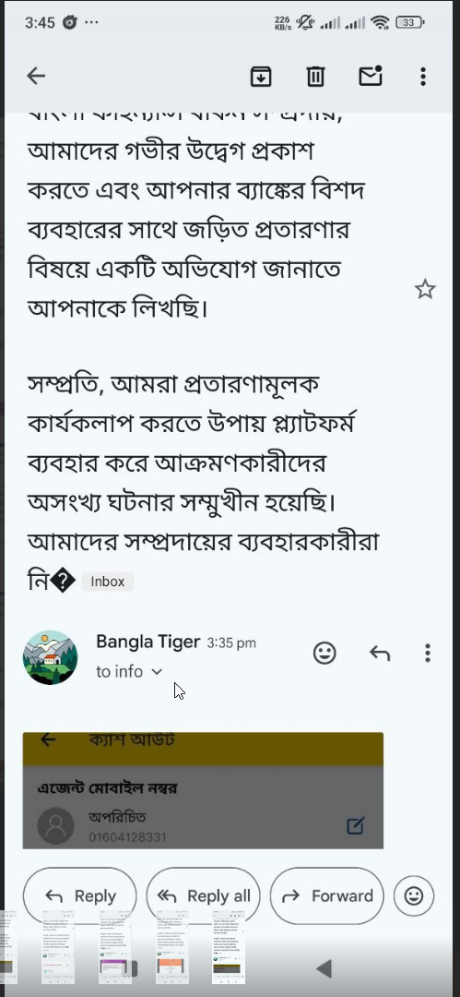The width and height of the screenshot is (460, 997).
Task: Forward this email
Action: (326, 895)
